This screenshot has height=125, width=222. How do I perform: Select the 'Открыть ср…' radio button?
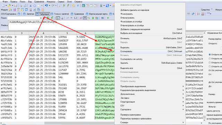click(x=210, y=66)
